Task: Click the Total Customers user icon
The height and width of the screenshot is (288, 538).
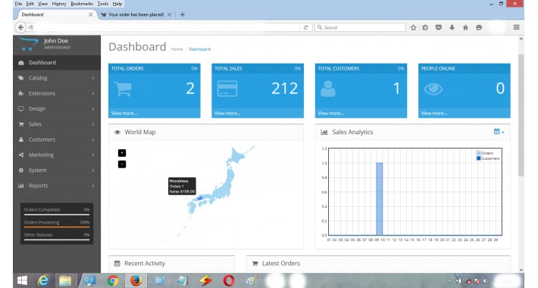Action: coord(328,89)
